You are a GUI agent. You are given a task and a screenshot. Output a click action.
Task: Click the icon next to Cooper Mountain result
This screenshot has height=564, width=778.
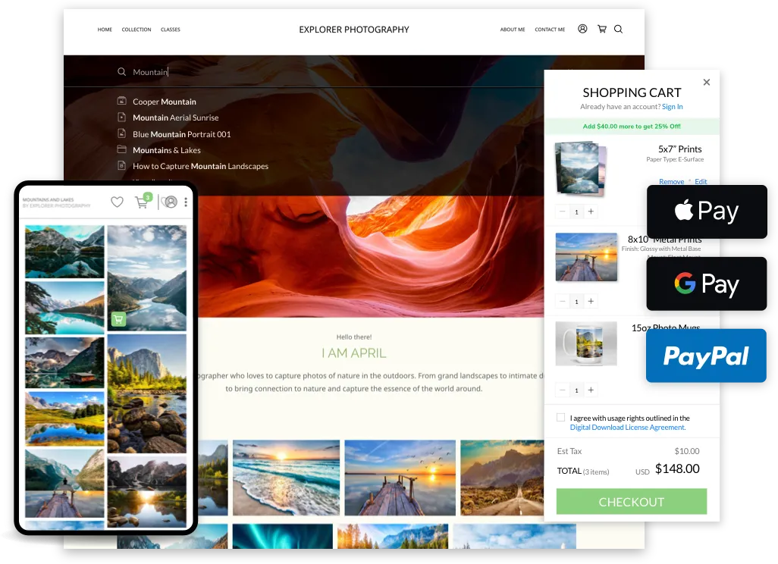[x=121, y=101]
